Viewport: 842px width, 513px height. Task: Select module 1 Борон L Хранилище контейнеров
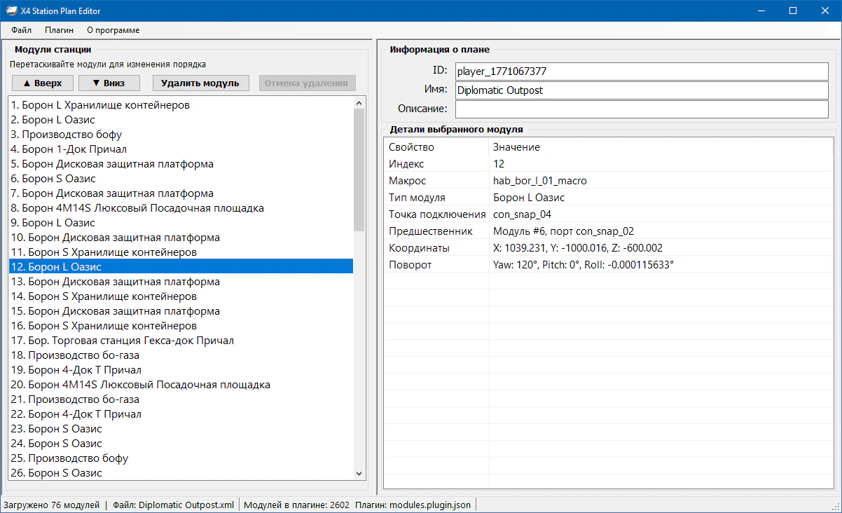[100, 105]
